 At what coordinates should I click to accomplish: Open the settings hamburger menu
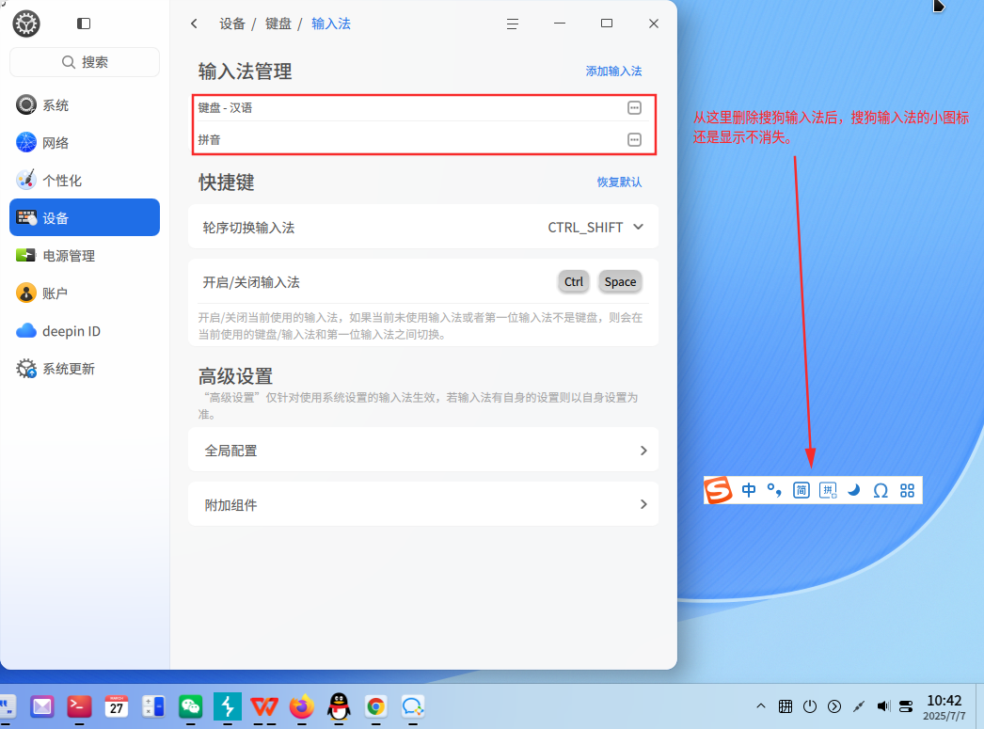[x=513, y=24]
